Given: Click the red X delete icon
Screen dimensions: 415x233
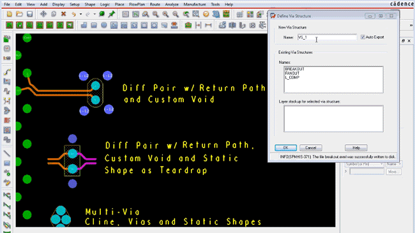Looking at the screenshot, I should pos(63,14).
